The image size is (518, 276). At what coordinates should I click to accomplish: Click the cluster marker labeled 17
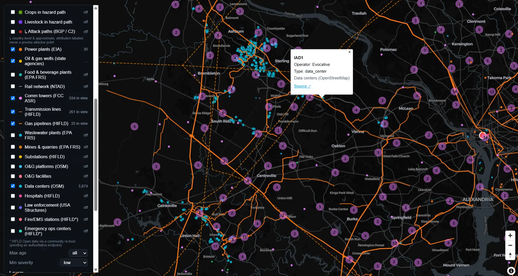[215, 246]
